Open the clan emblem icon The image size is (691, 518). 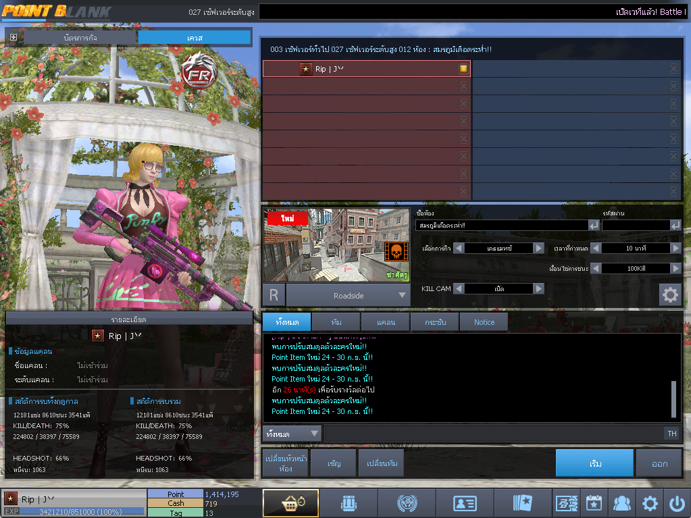407,503
